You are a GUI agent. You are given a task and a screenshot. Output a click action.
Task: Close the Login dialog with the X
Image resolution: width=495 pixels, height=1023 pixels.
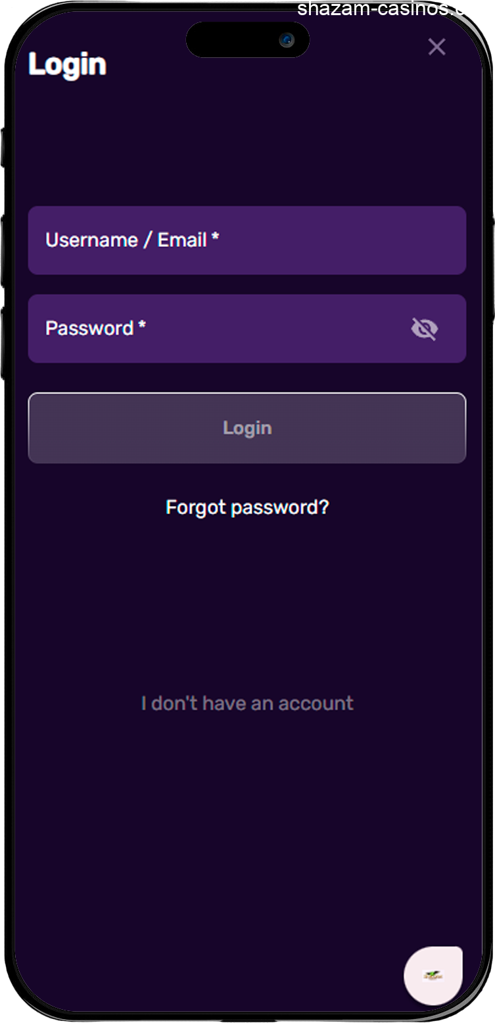coord(436,47)
